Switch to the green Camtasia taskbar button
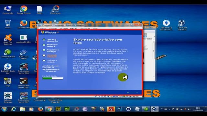The width and height of the screenshot is (207, 116). point(146,109)
